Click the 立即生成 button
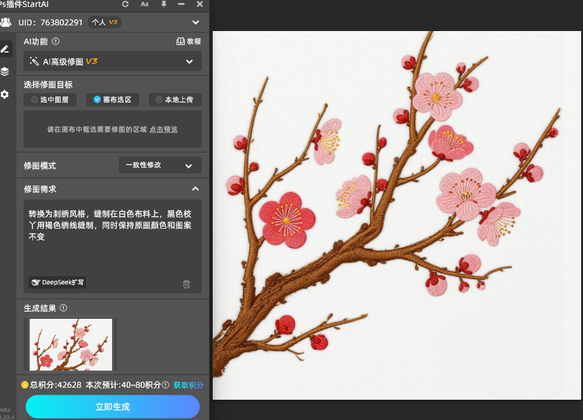The width and height of the screenshot is (583, 420). [x=113, y=407]
